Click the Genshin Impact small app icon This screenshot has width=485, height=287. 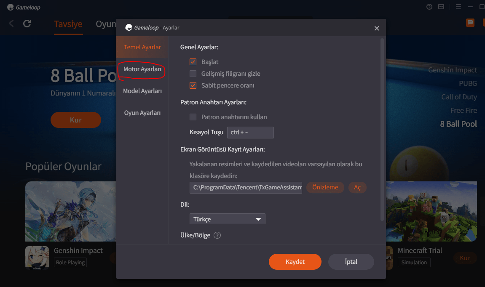[37, 258]
